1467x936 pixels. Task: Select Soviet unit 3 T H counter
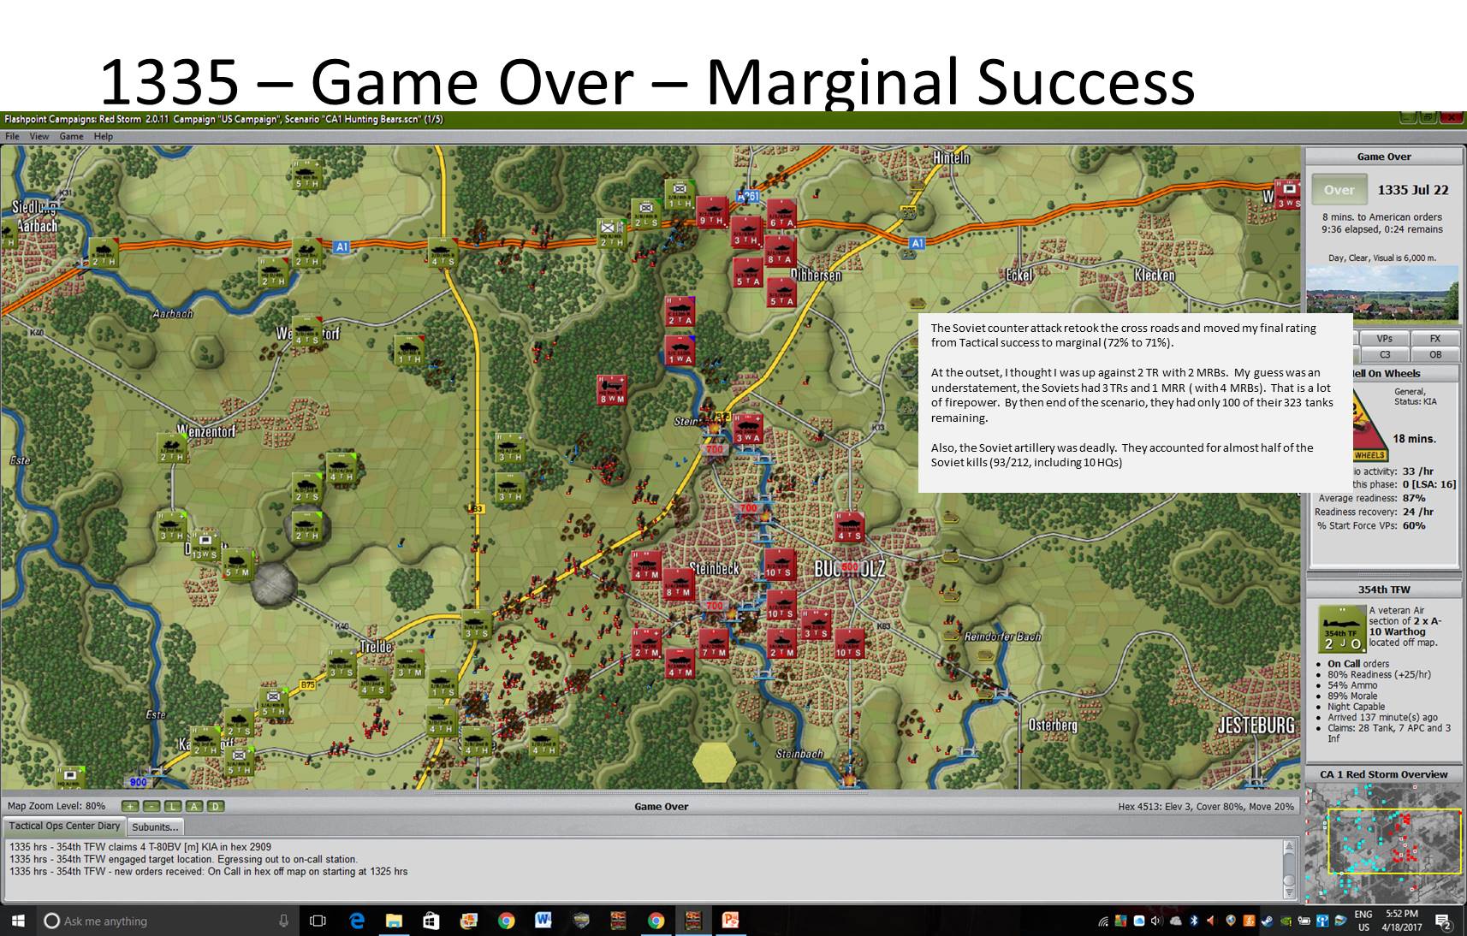click(745, 232)
